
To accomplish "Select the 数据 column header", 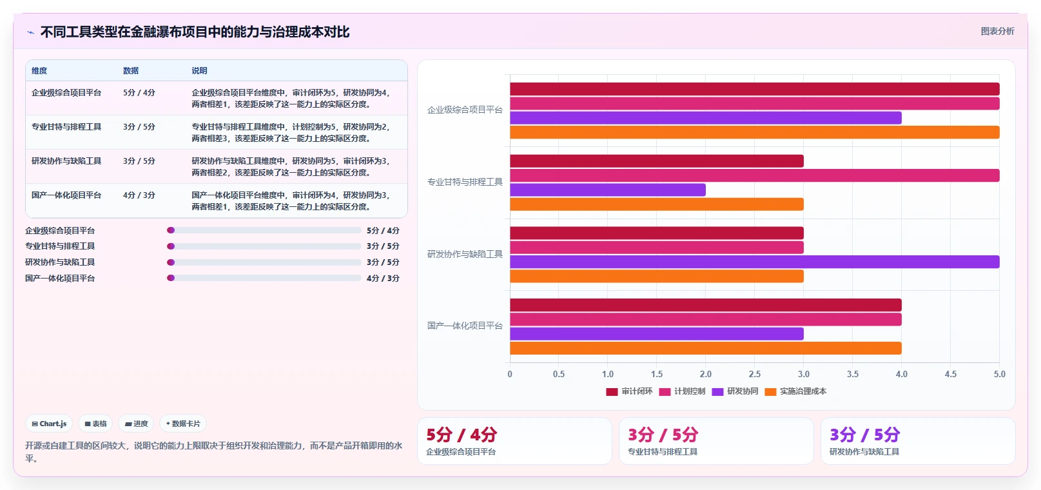I will pyautogui.click(x=131, y=71).
